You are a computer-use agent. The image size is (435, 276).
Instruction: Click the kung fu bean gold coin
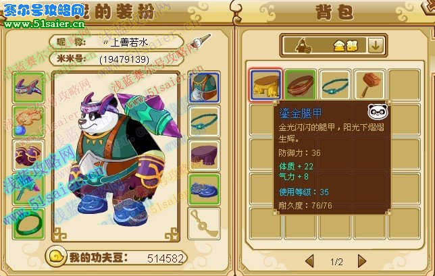pos(57,256)
